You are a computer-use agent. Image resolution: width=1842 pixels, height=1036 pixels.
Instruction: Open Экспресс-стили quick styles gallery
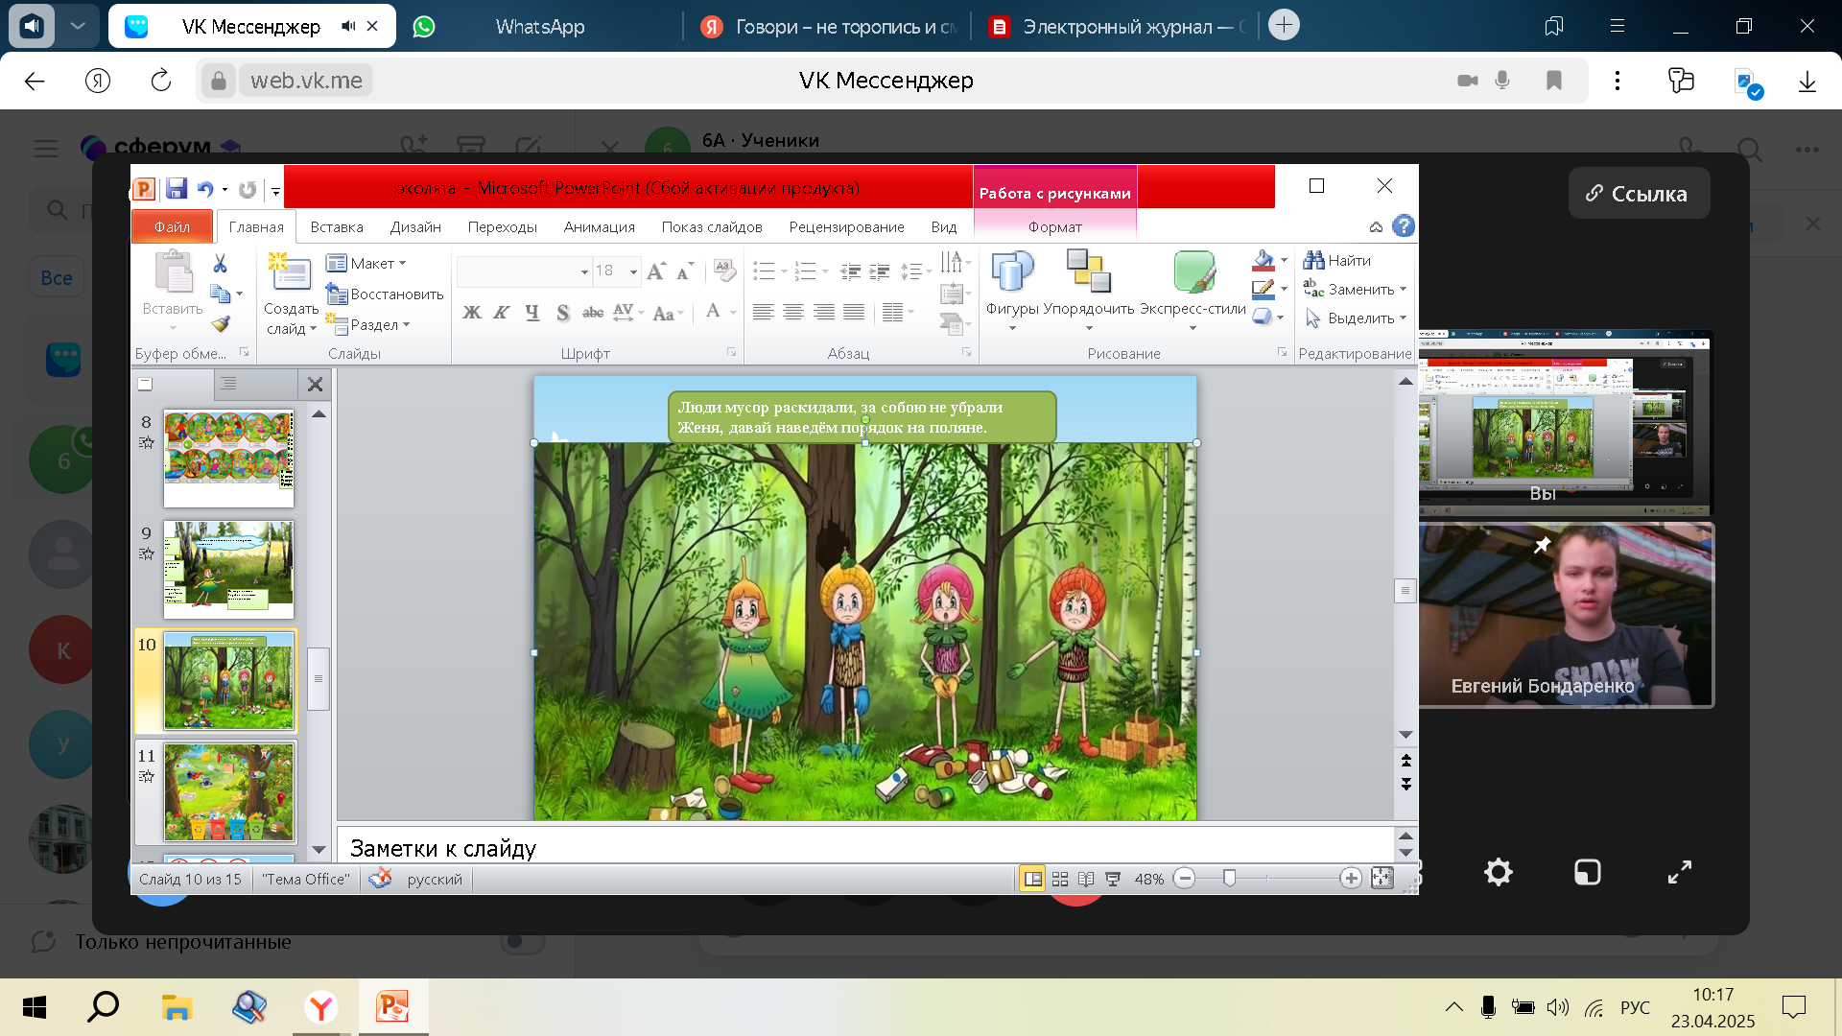pos(1193,290)
